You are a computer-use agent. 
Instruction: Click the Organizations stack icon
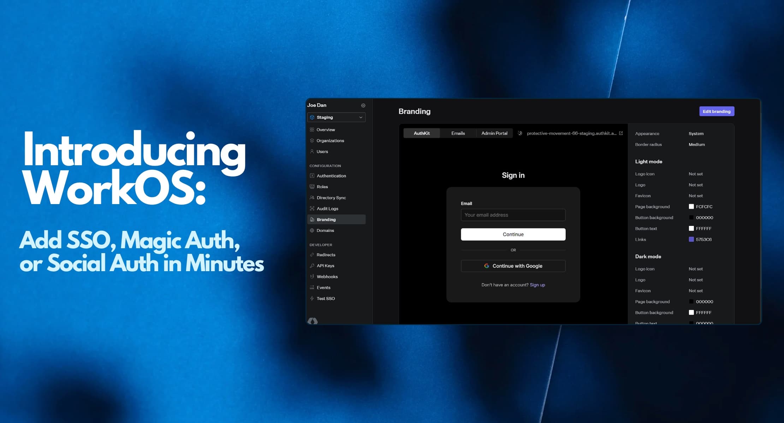tap(312, 141)
